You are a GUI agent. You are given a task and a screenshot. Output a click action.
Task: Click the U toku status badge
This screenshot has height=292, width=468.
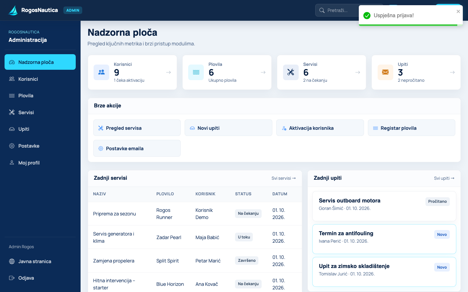tap(244, 237)
